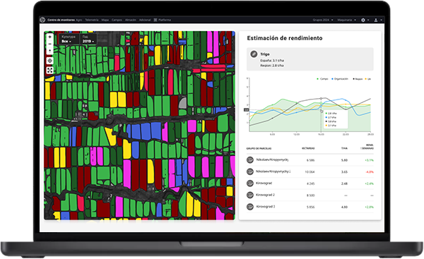This screenshot has width=424, height=259.
Task: Sort by T/HA column header
Action: click(344, 148)
